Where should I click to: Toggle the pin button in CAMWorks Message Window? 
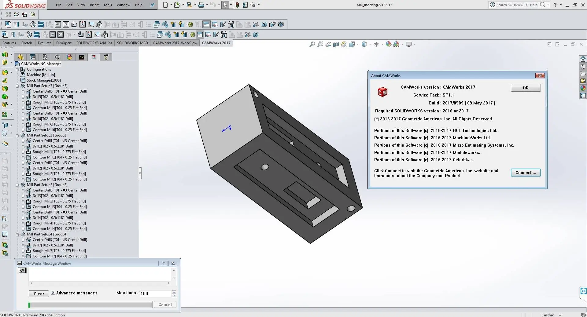point(22,271)
